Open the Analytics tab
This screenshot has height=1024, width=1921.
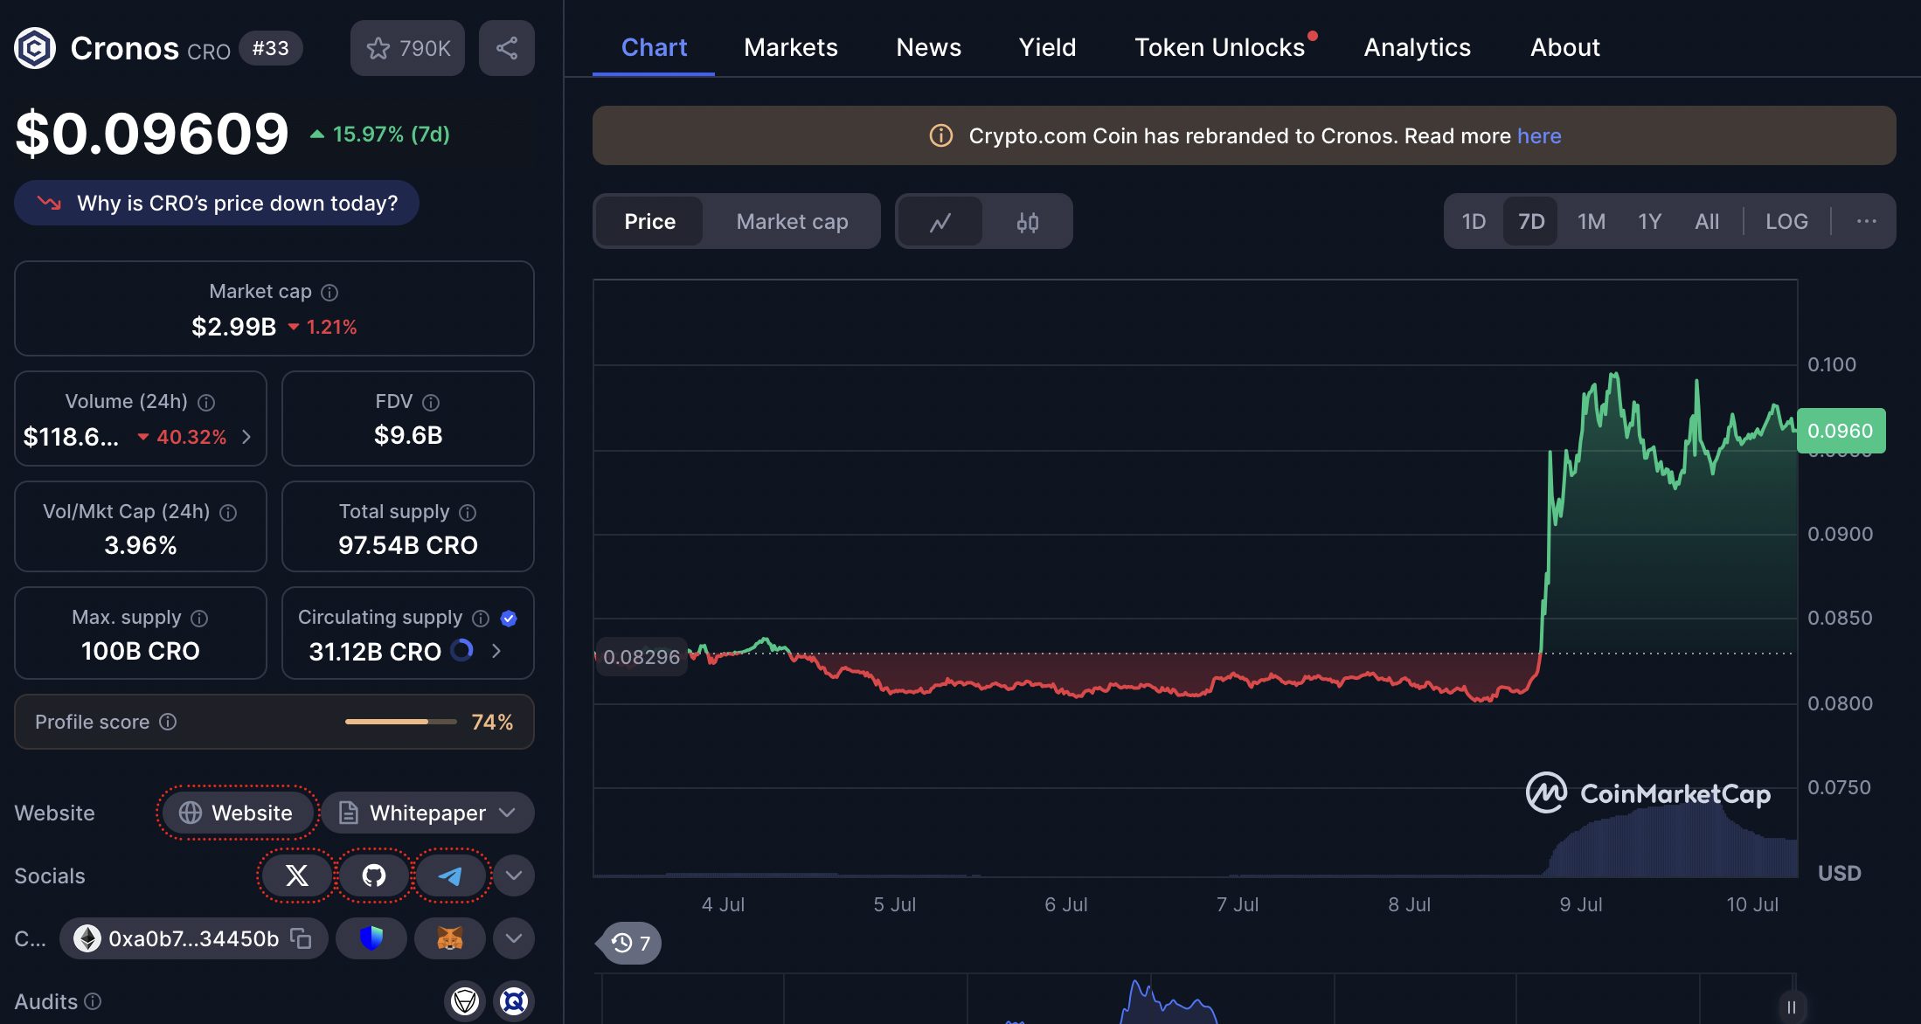[x=1418, y=47]
